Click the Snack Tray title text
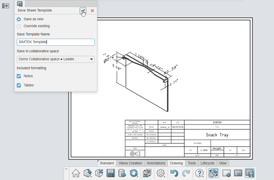Screen dimensions: 274x180 click(x=217, y=135)
